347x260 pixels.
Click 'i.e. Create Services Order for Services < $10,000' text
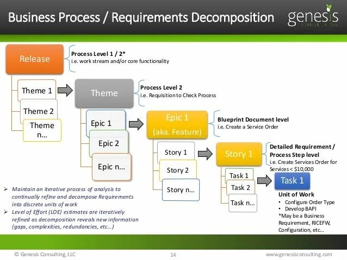(x=303, y=166)
